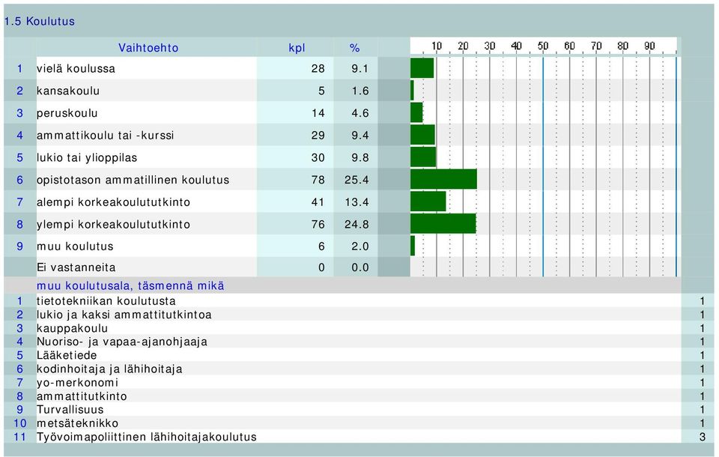Screen dimensions: 719x457
Task: Click the 'kpl' column header
Action: coord(297,48)
